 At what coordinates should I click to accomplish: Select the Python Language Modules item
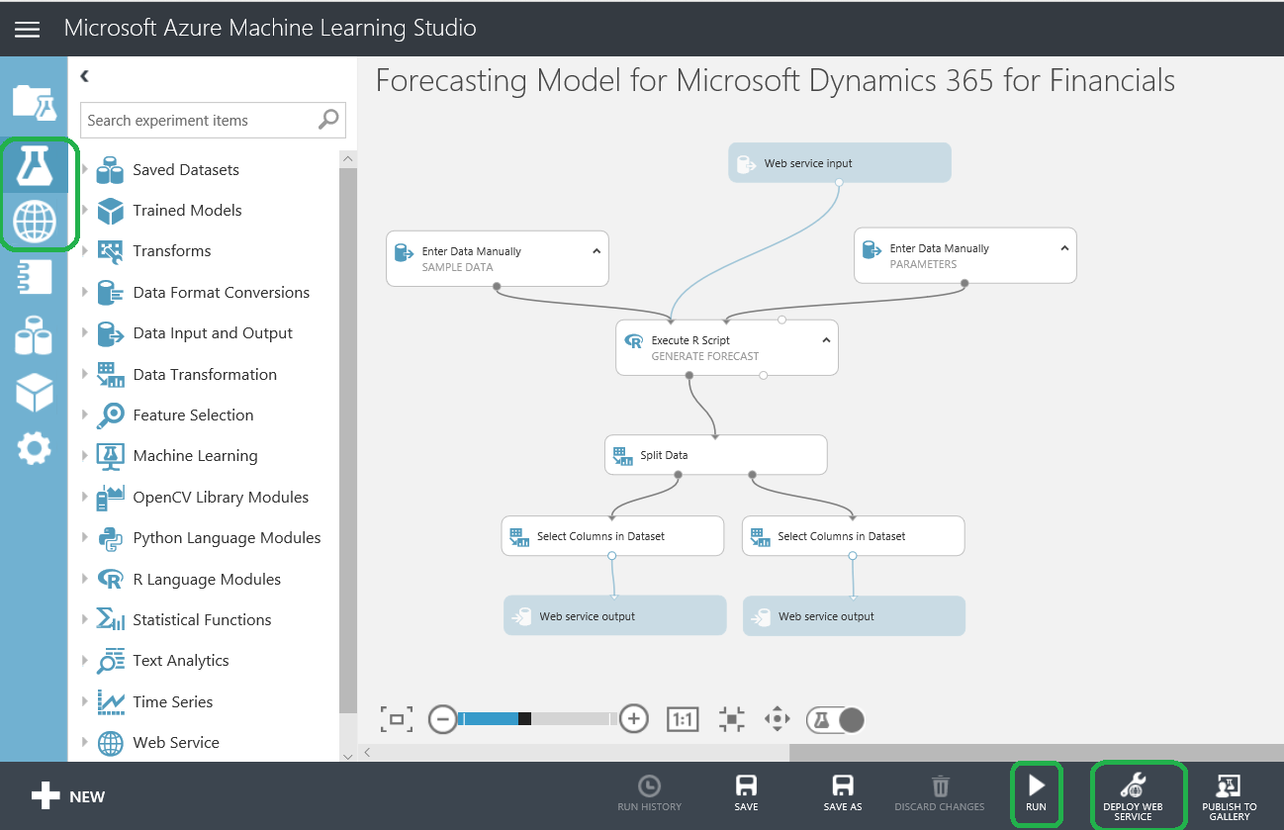coord(227,538)
